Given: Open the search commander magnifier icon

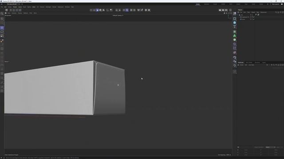Looking at the screenshot, I should [x=2, y=14].
